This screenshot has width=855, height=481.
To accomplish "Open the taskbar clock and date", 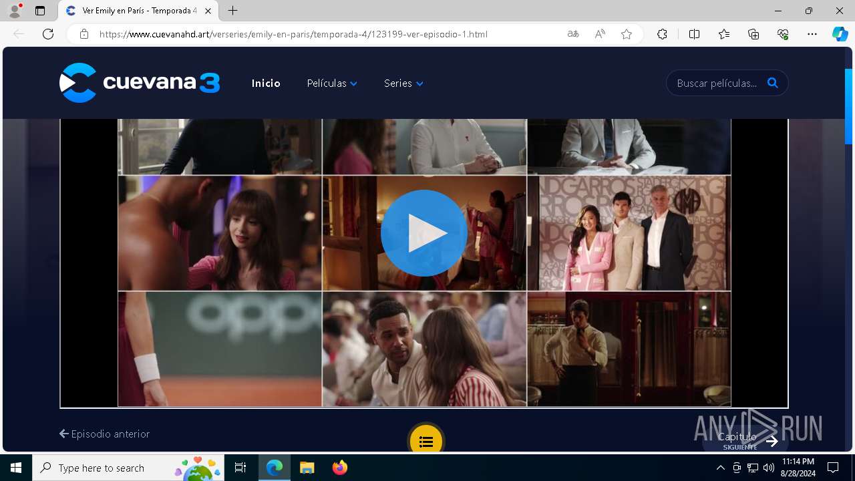I will point(798,468).
